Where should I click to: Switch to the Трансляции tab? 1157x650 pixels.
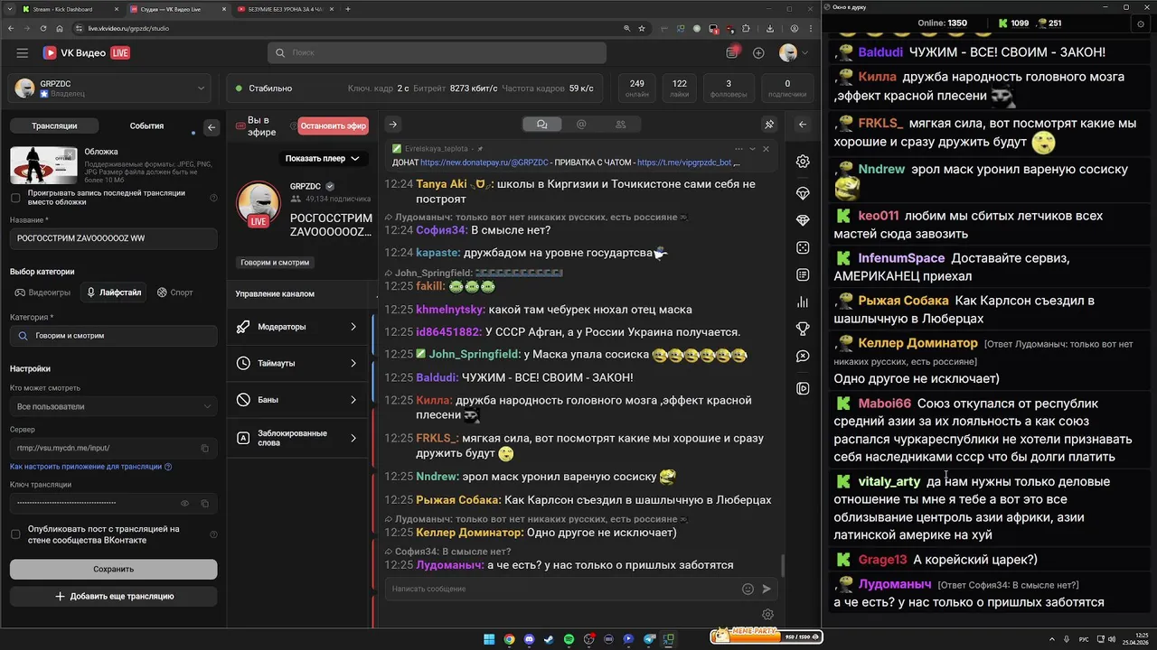coord(54,126)
